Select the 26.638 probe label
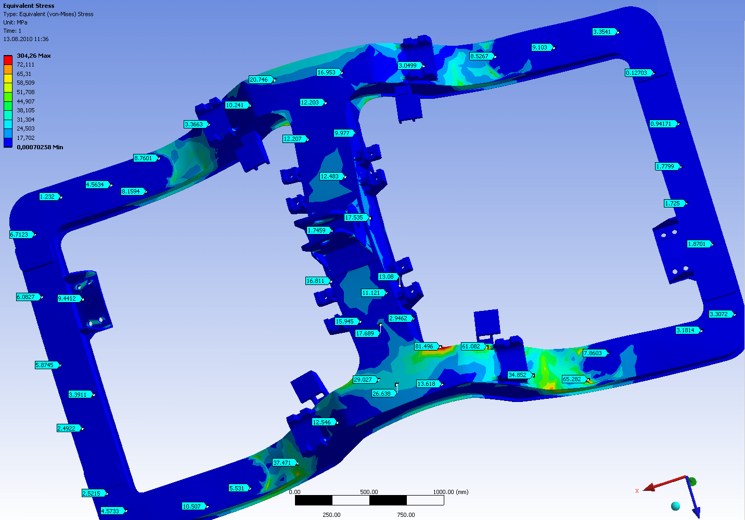The image size is (745, 520). coord(383,394)
